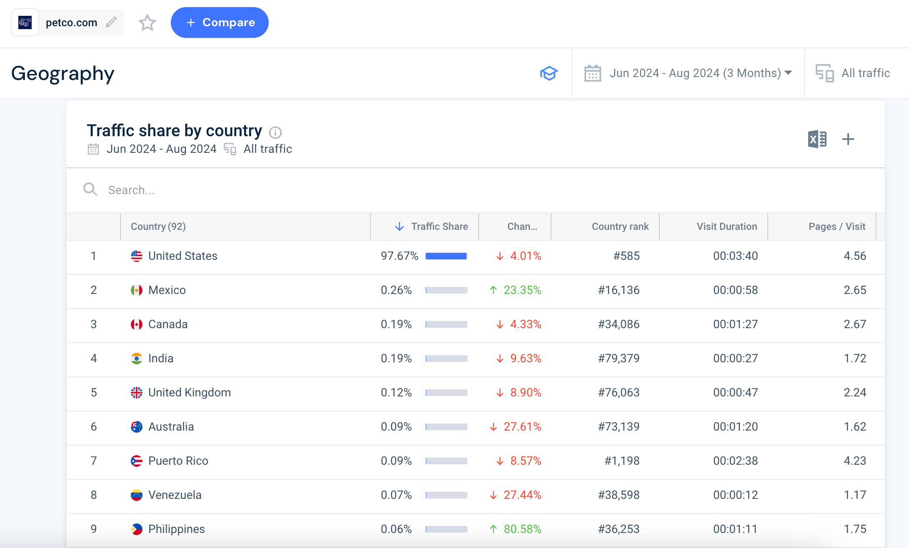Click inside the Search input field

click(x=208, y=190)
